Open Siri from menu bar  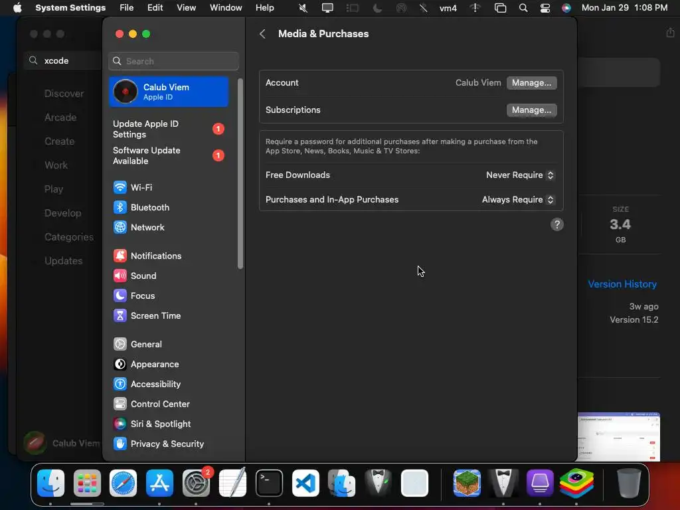[566, 8]
